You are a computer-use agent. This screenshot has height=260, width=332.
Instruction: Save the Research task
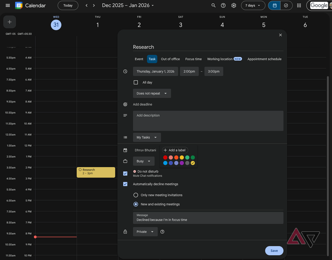(274, 250)
